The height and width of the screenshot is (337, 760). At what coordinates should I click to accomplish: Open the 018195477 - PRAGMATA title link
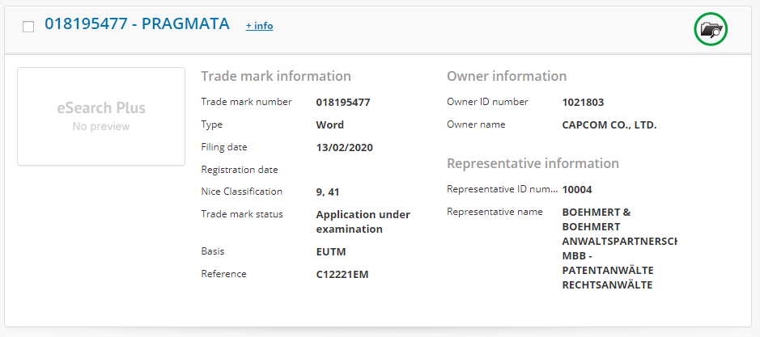click(x=137, y=24)
